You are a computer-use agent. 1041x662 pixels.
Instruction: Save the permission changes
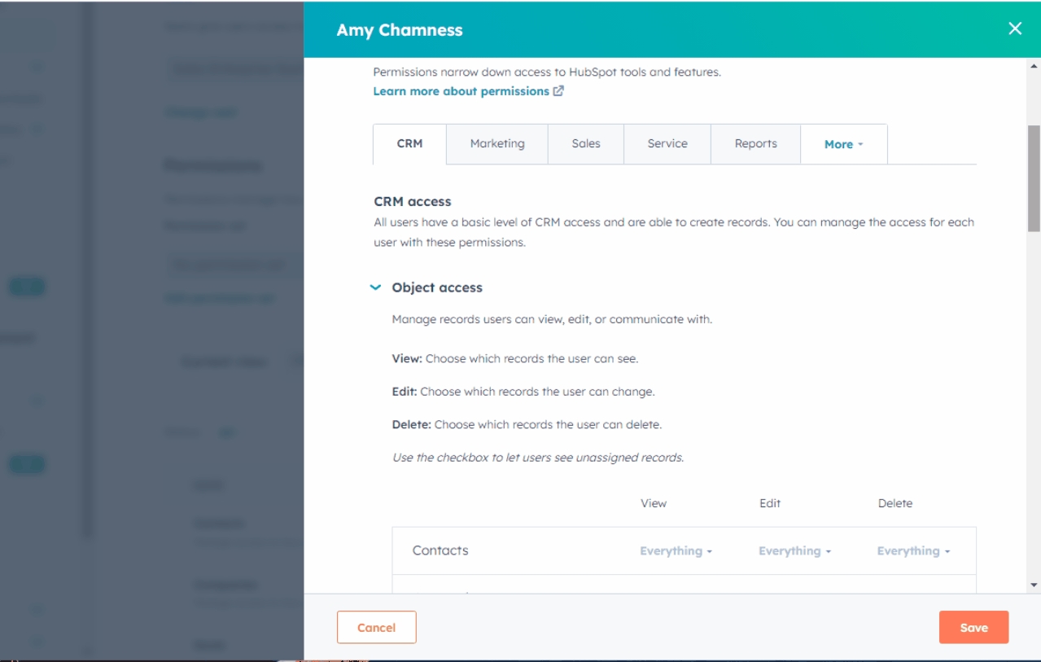[973, 627]
